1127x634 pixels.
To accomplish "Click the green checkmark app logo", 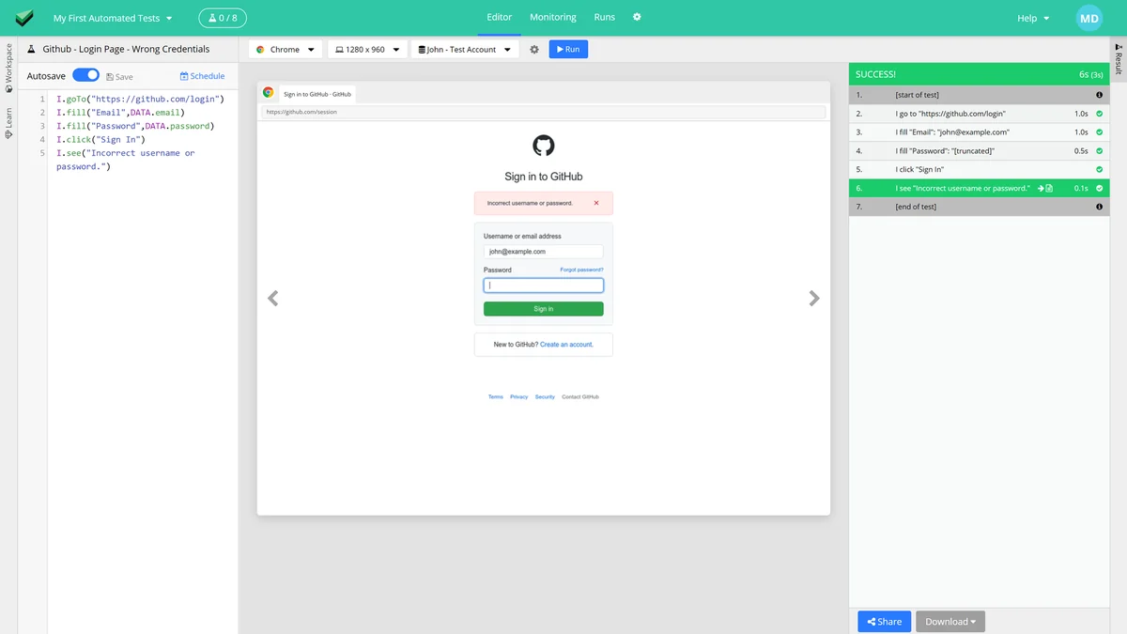I will click(24, 18).
